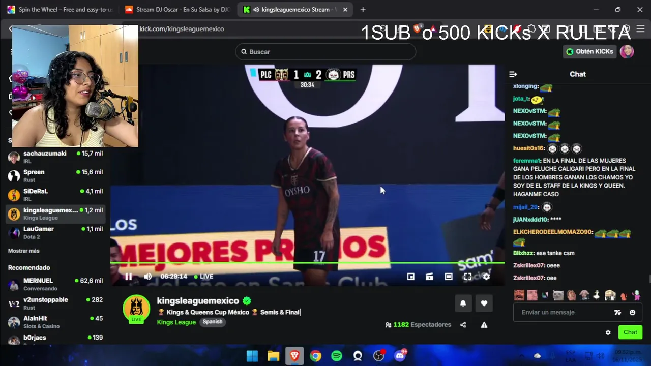
Task: Click kingsleaguemexico channel avatar with LIVE badge
Action: (x=136, y=309)
